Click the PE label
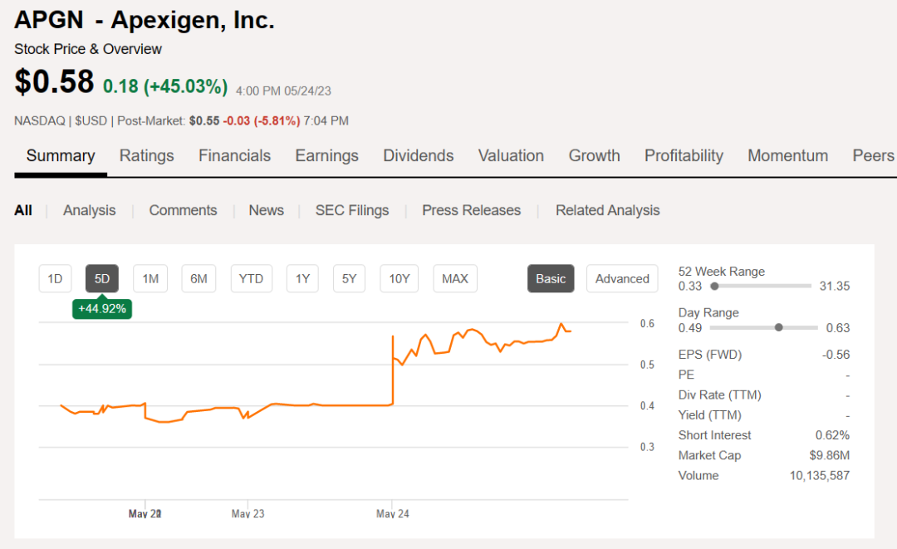This screenshot has width=897, height=549. pos(687,375)
